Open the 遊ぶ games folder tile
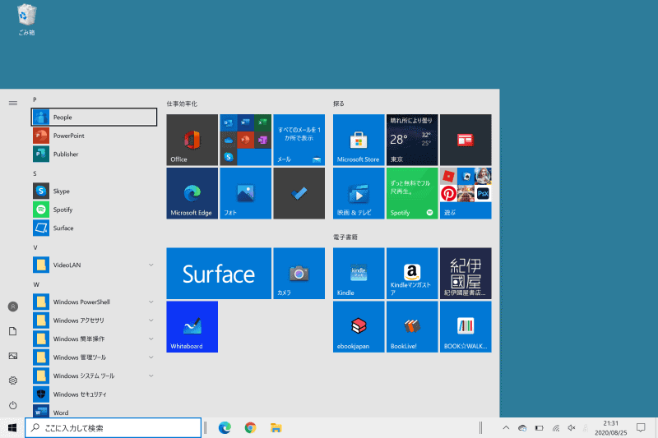Image resolution: width=658 pixels, height=438 pixels. tap(466, 193)
